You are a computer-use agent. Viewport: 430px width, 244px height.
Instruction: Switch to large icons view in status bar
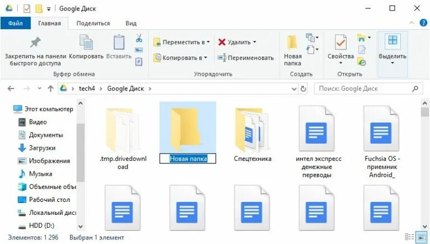pyautogui.click(x=421, y=237)
